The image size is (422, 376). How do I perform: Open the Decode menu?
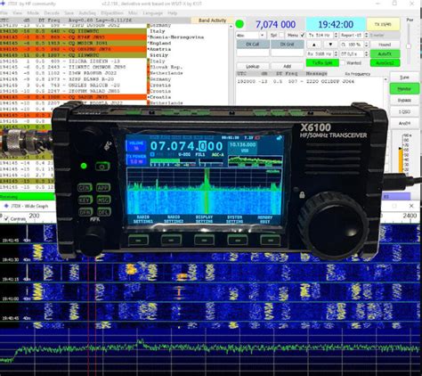click(x=52, y=13)
